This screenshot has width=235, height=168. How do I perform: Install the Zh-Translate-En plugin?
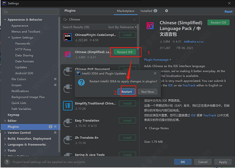[127, 137]
